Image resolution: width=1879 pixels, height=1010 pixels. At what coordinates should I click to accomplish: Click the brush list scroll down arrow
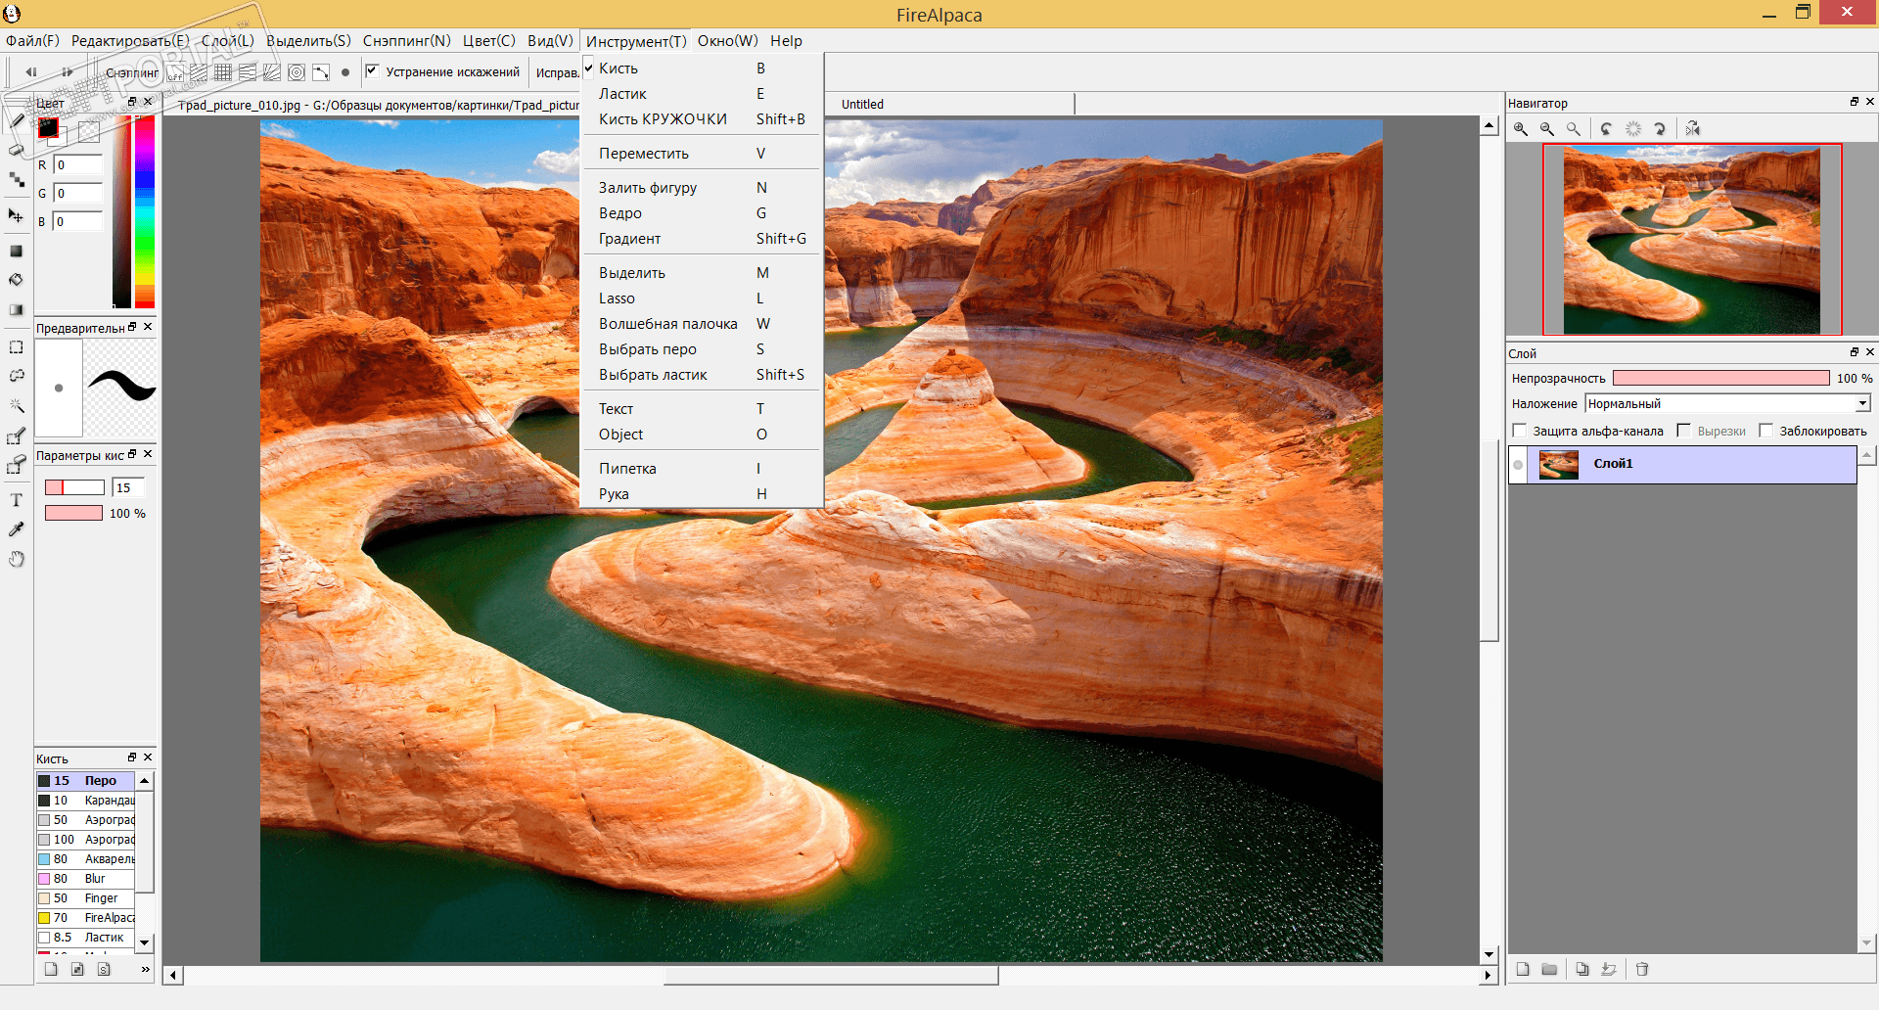coord(145,943)
